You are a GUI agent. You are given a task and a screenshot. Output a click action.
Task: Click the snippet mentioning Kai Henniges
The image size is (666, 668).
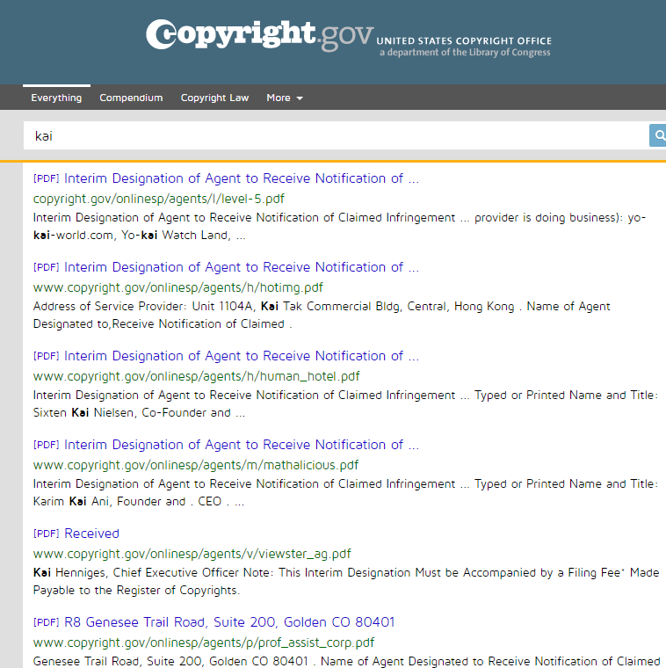click(346, 581)
